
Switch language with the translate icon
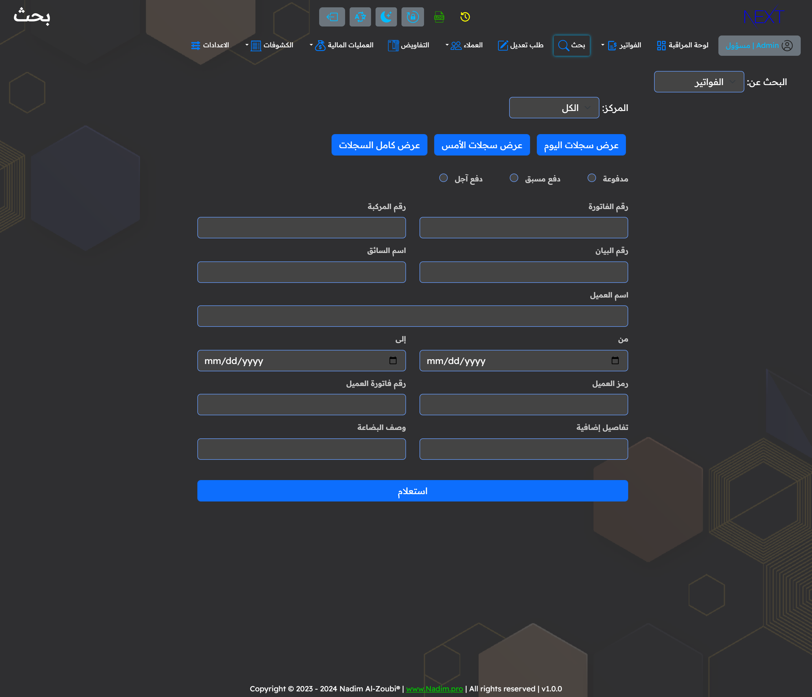(x=360, y=17)
